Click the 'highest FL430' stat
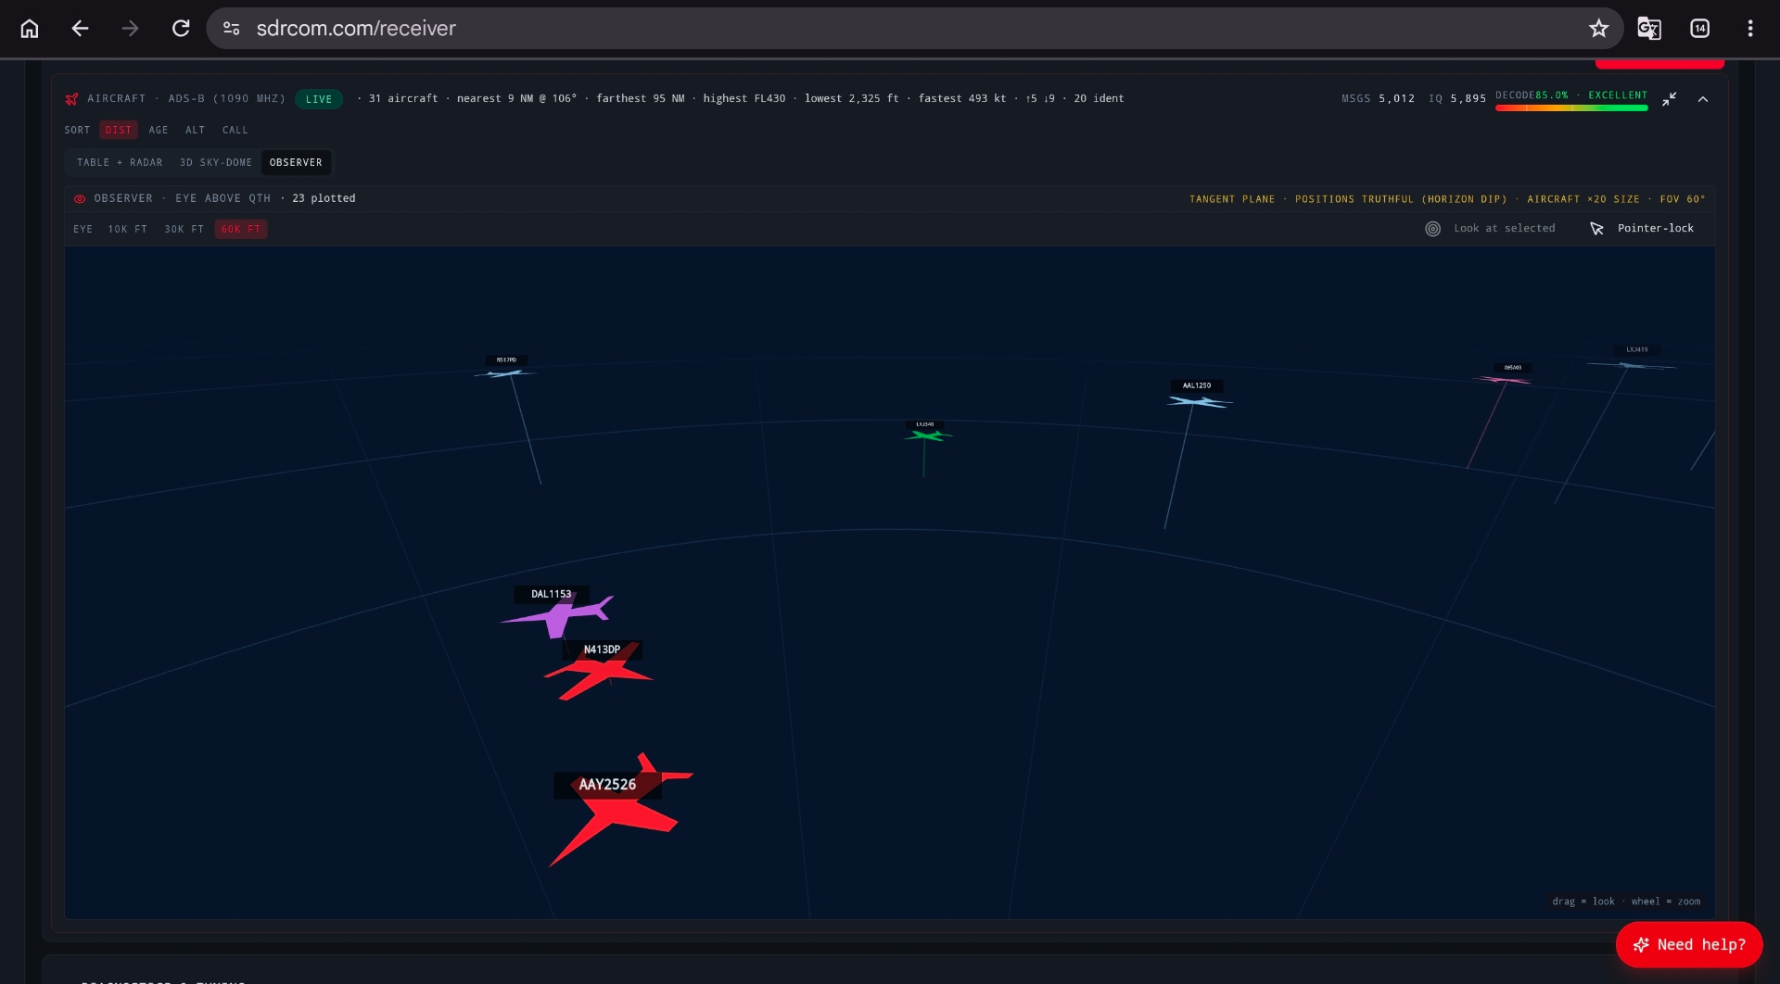Image resolution: width=1780 pixels, height=984 pixels. pos(744,98)
